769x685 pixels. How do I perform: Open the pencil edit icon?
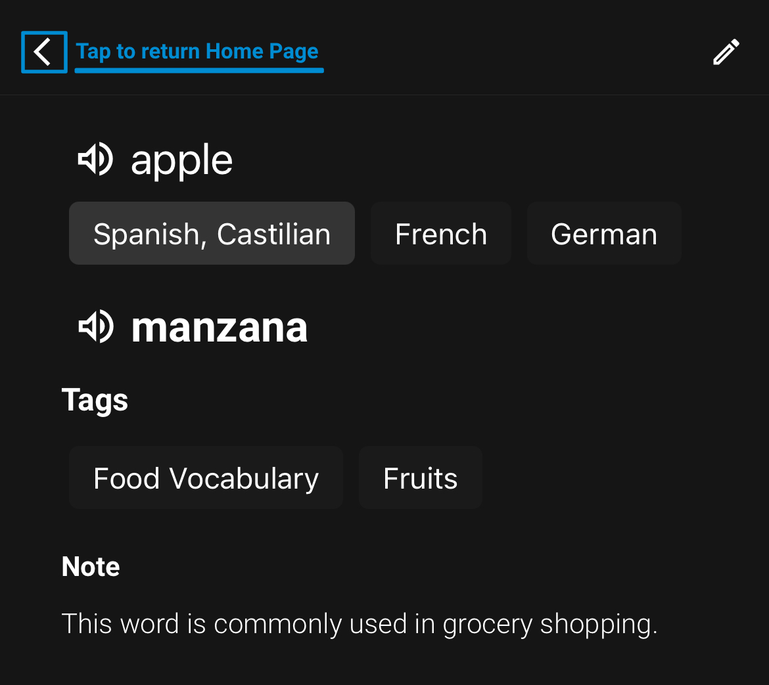[726, 53]
